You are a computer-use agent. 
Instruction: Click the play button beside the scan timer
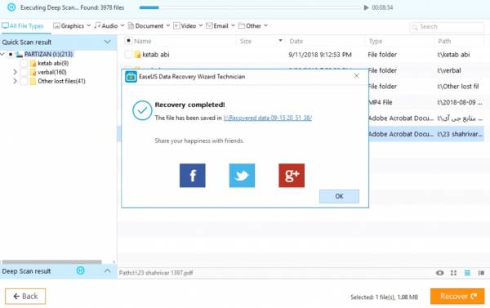pyautogui.click(x=366, y=7)
